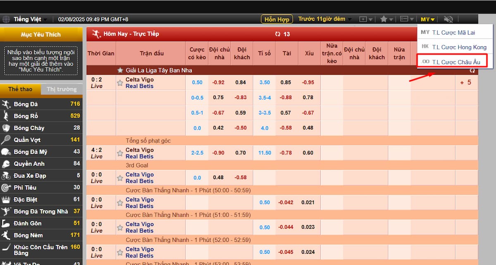Expand the MY odds type dropdown

[427, 19]
